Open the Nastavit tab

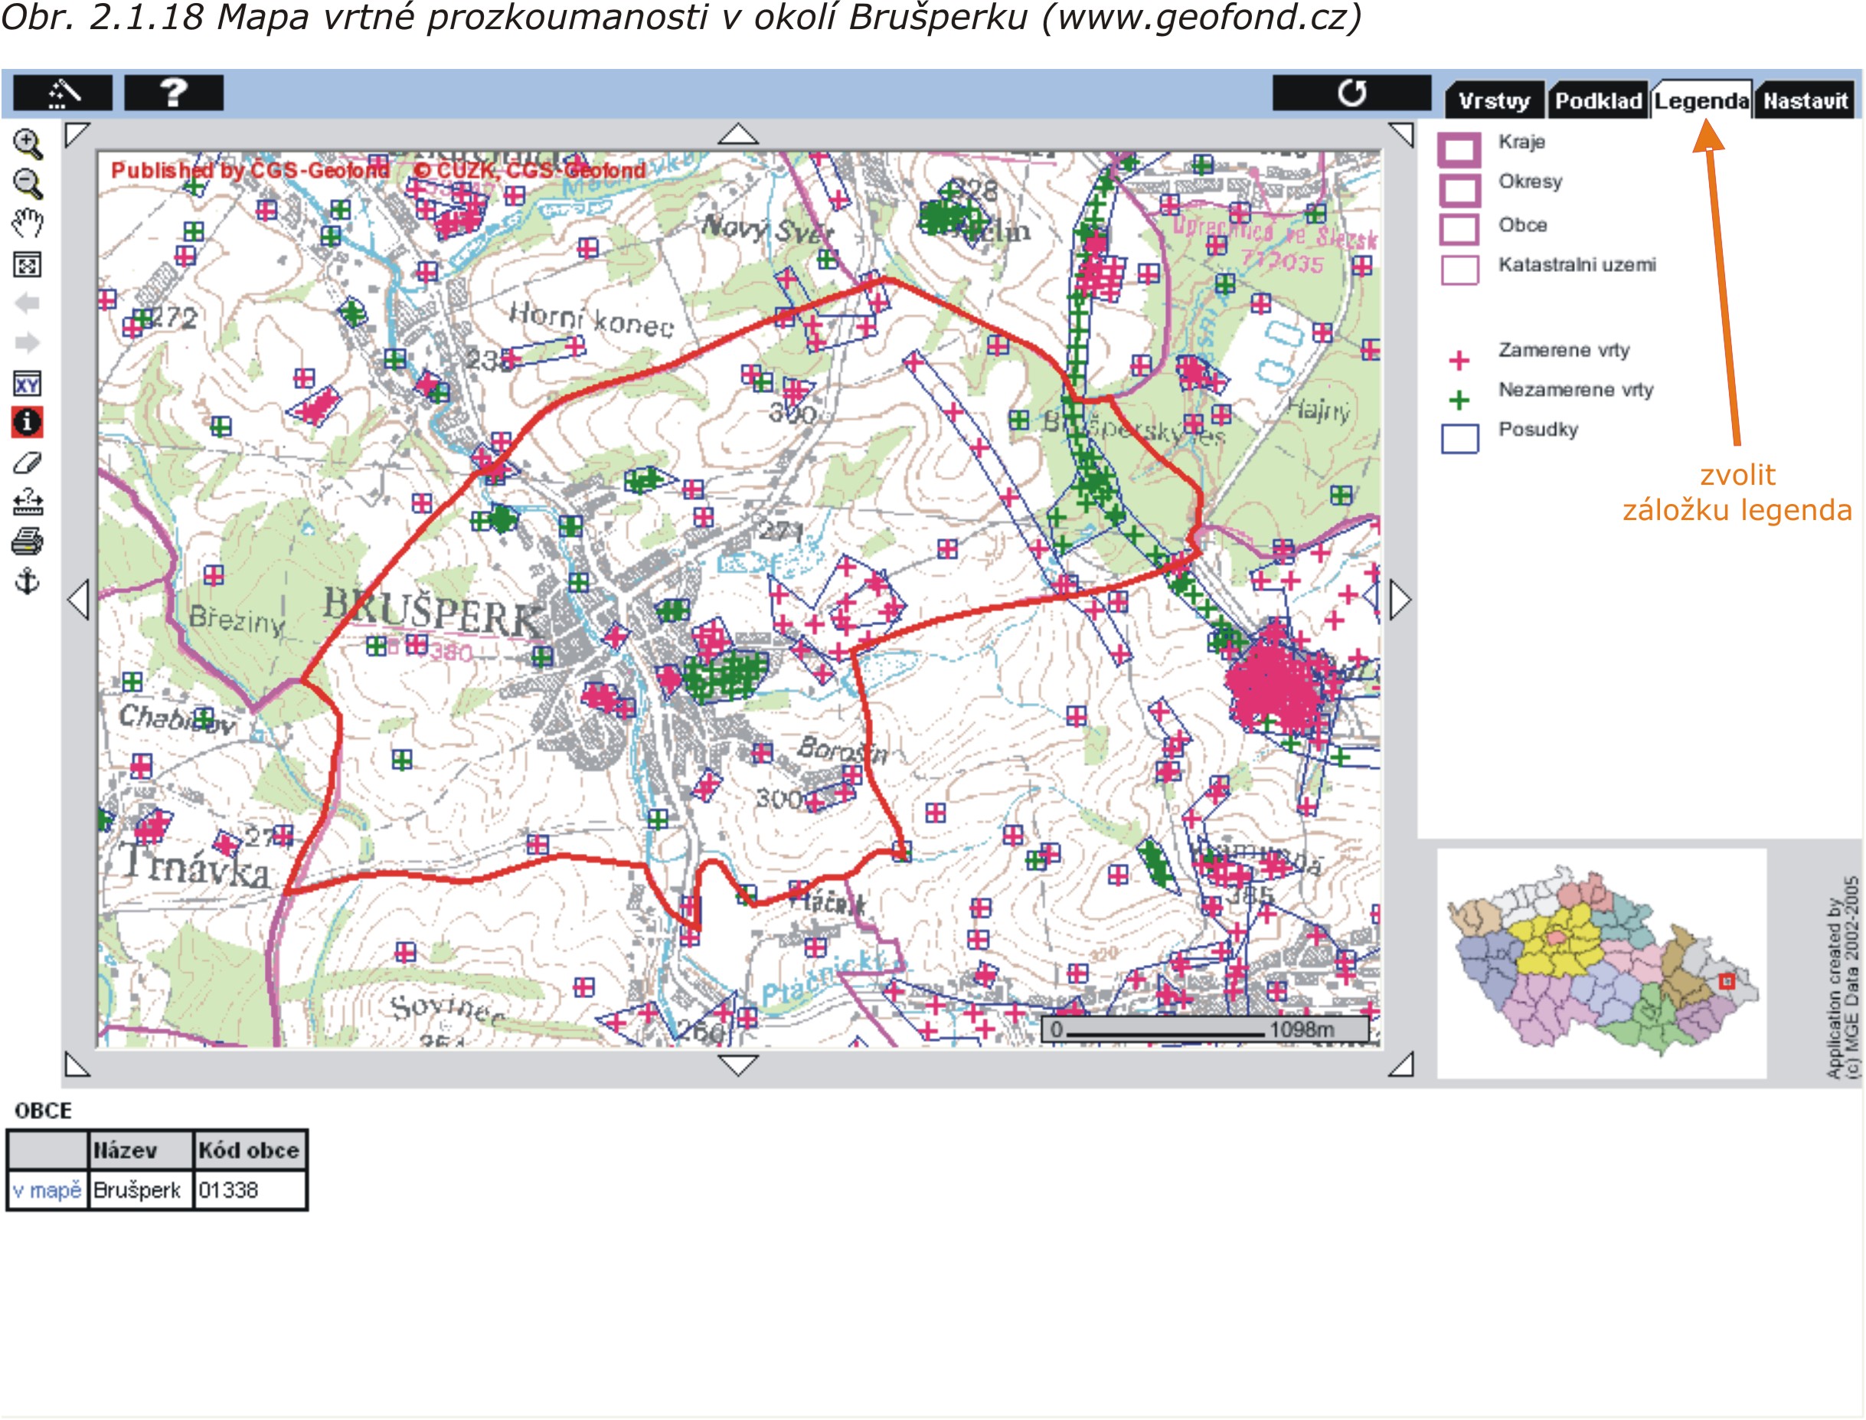(1806, 101)
